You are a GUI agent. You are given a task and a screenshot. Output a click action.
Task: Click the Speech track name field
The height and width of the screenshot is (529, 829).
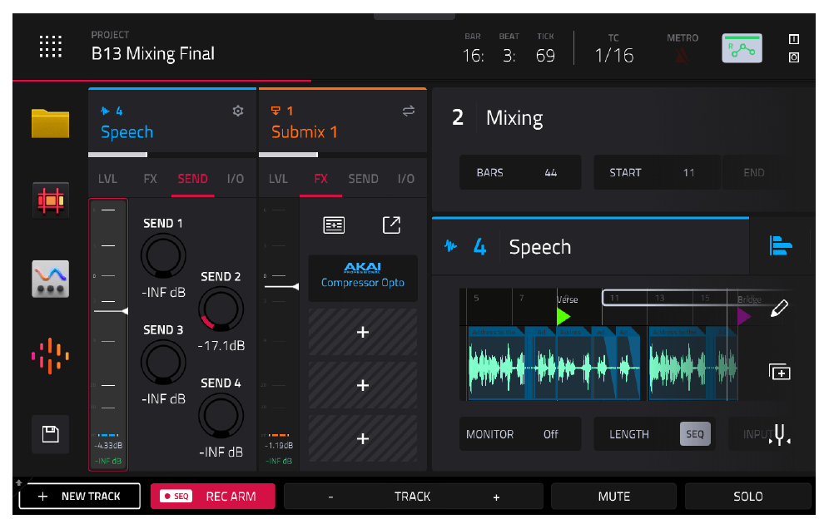540,247
